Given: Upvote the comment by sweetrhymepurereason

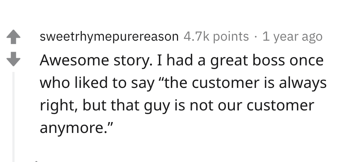Looking at the screenshot, I should tap(13, 37).
